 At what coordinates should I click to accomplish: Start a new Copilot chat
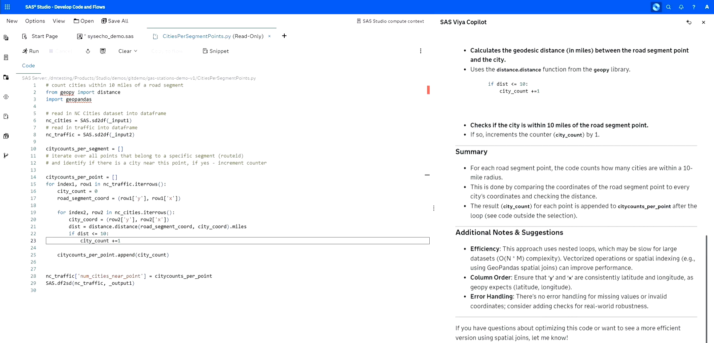point(689,22)
